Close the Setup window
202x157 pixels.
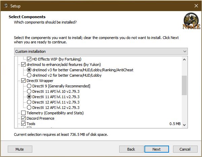(x=196, y=6)
